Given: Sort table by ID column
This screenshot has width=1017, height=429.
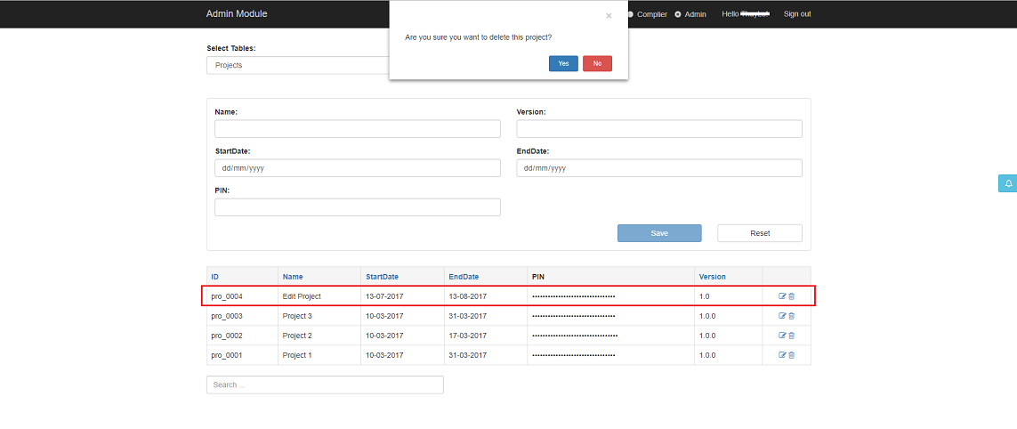Looking at the screenshot, I should click(x=215, y=277).
